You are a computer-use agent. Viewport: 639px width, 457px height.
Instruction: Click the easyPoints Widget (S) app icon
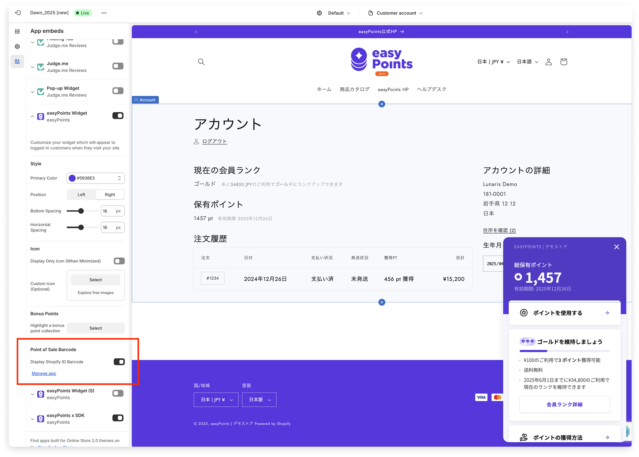(x=41, y=394)
